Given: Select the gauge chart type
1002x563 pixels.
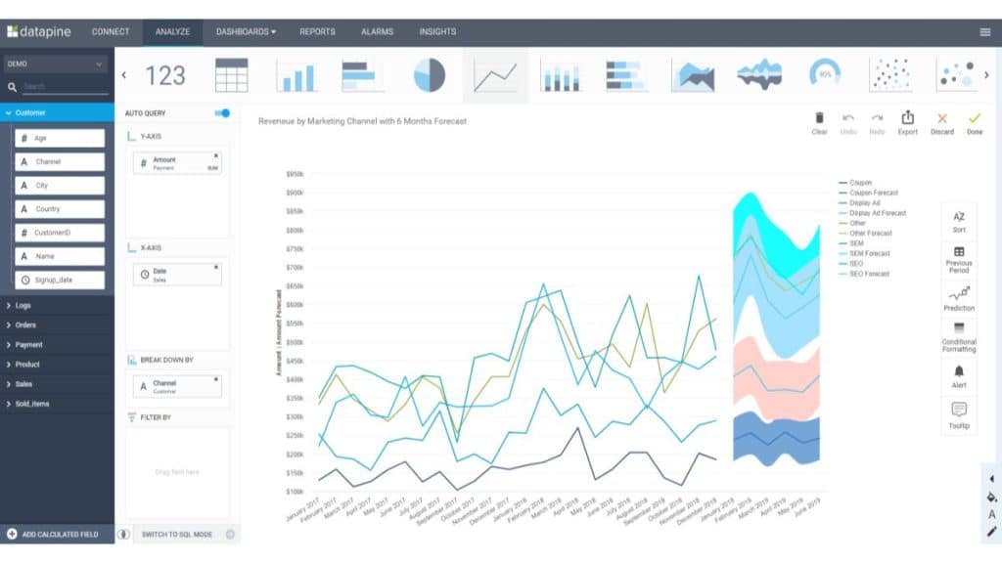Looking at the screenshot, I should click(823, 73).
